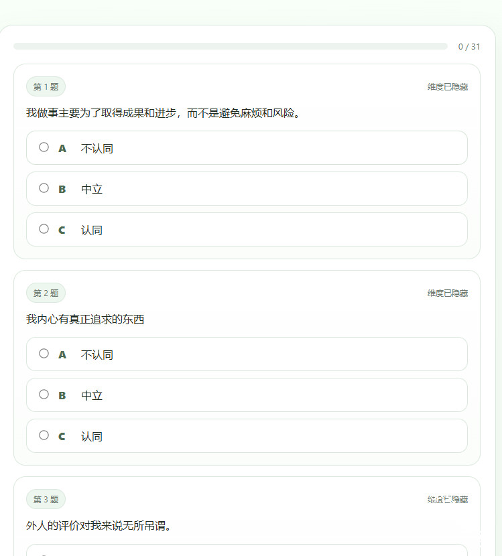This screenshot has width=502, height=556.
Task: Click '维度已隐藏' label on question 1
Action: [448, 87]
